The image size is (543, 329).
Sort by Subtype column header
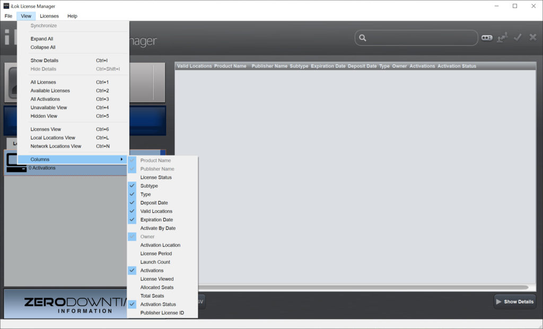[299, 66]
